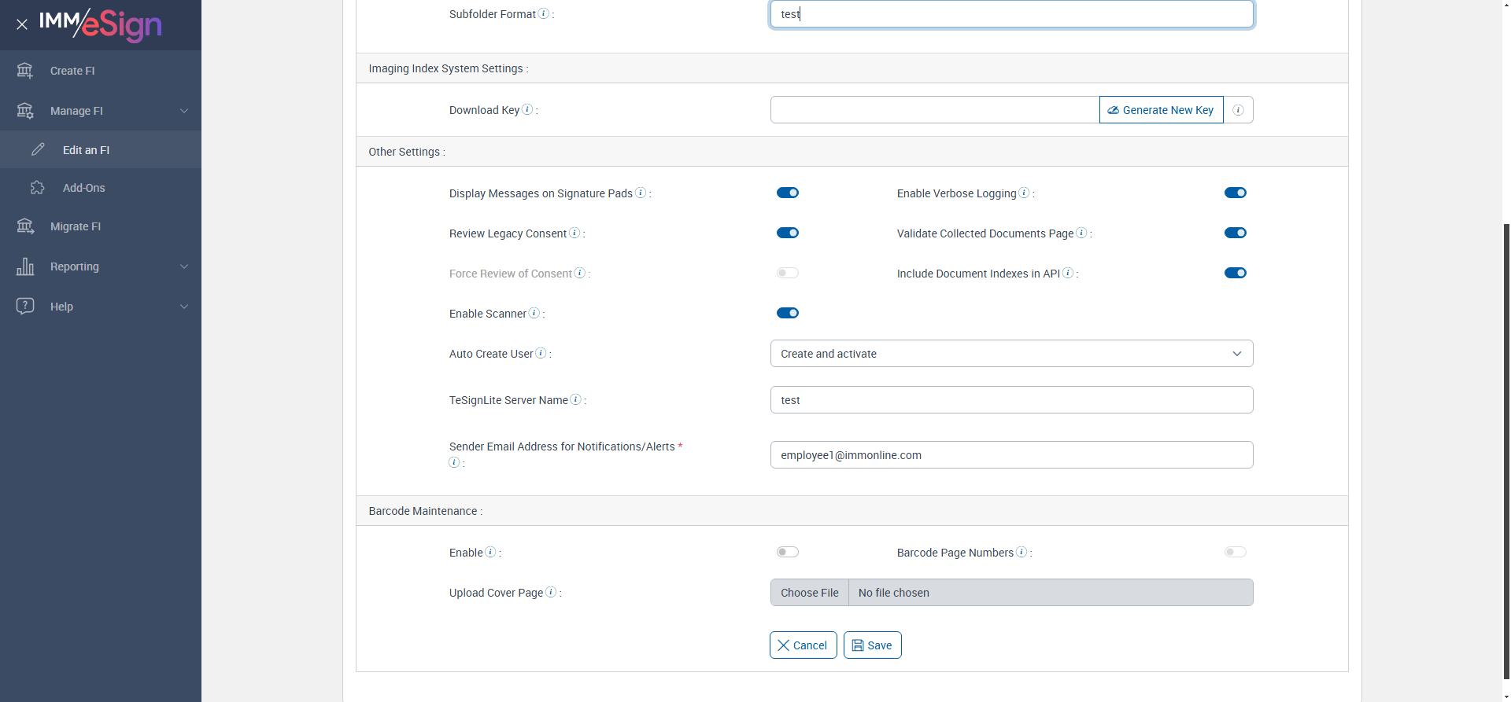Viewport: 1511px width, 702px height.
Task: Toggle Display Messages on Signature Pads switch
Action: pyautogui.click(x=787, y=193)
